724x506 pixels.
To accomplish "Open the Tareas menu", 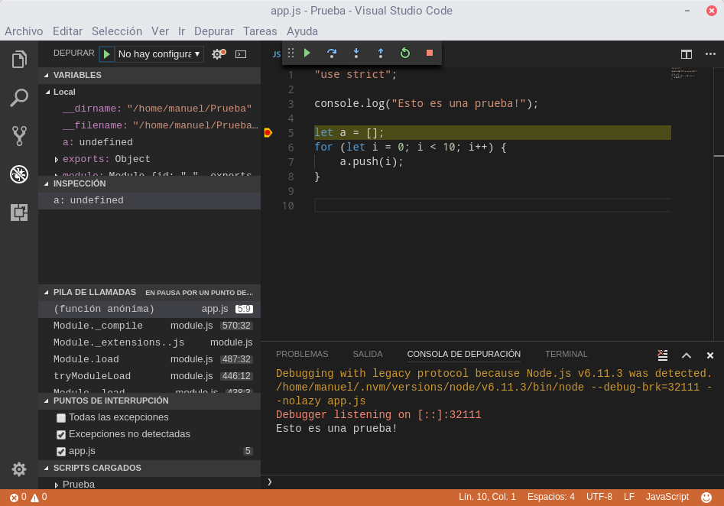I will point(260,31).
